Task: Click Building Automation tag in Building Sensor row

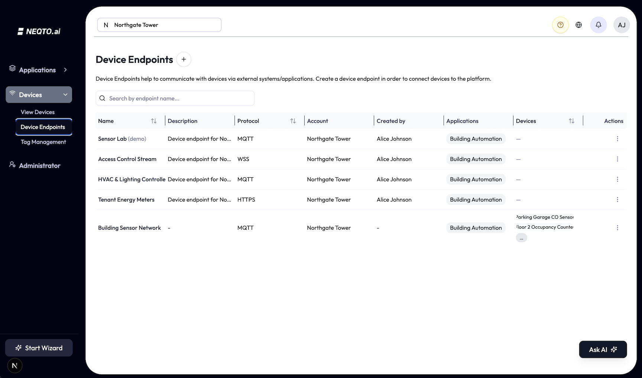Action: pos(476,228)
